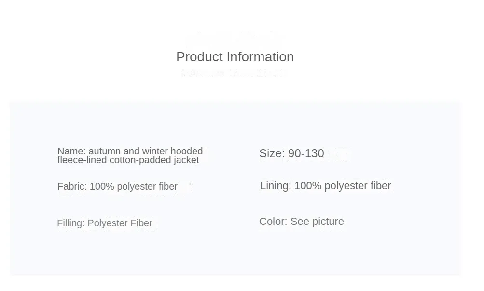
Task: Select the "Name:" label text
Action: coord(71,151)
